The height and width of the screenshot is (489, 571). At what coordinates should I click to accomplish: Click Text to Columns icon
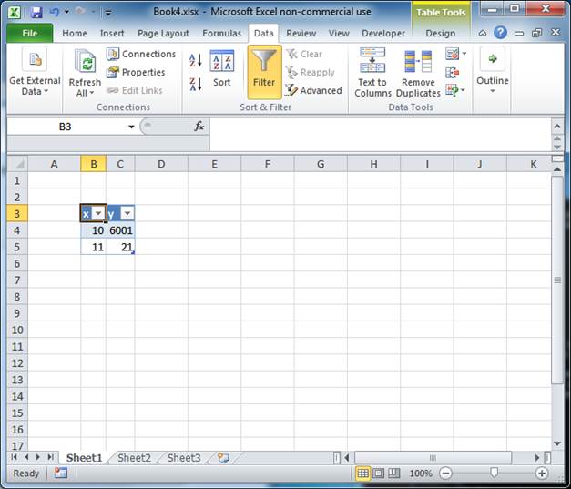coord(372,60)
